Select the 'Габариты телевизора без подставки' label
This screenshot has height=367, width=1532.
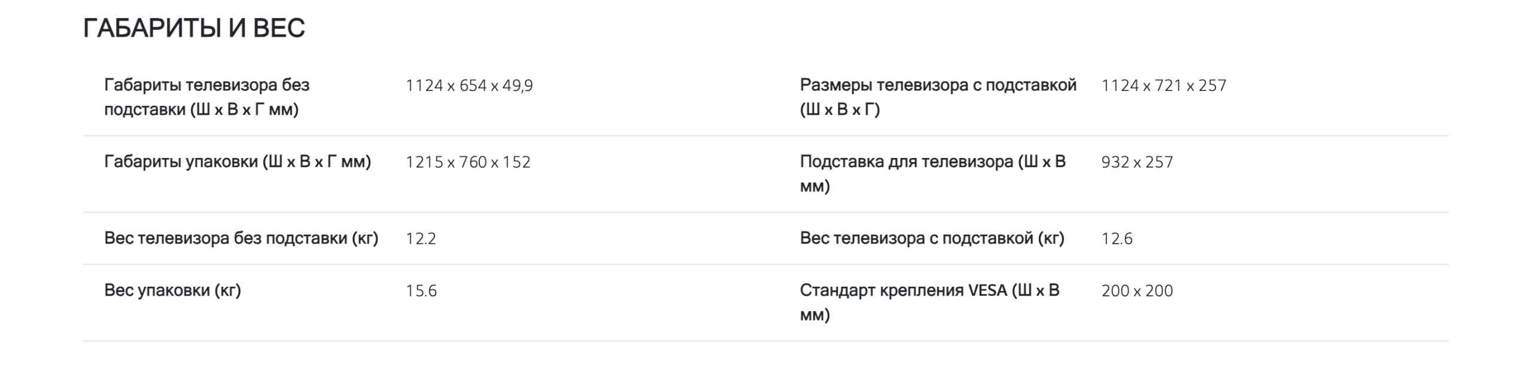(206, 98)
